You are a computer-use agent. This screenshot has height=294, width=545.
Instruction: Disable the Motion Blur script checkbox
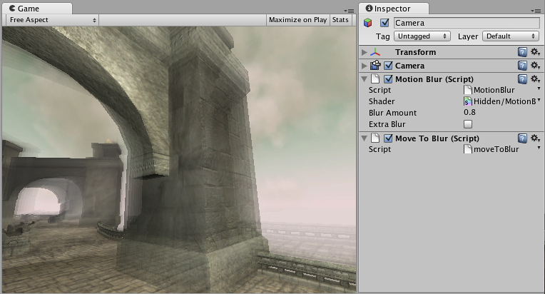[389, 78]
